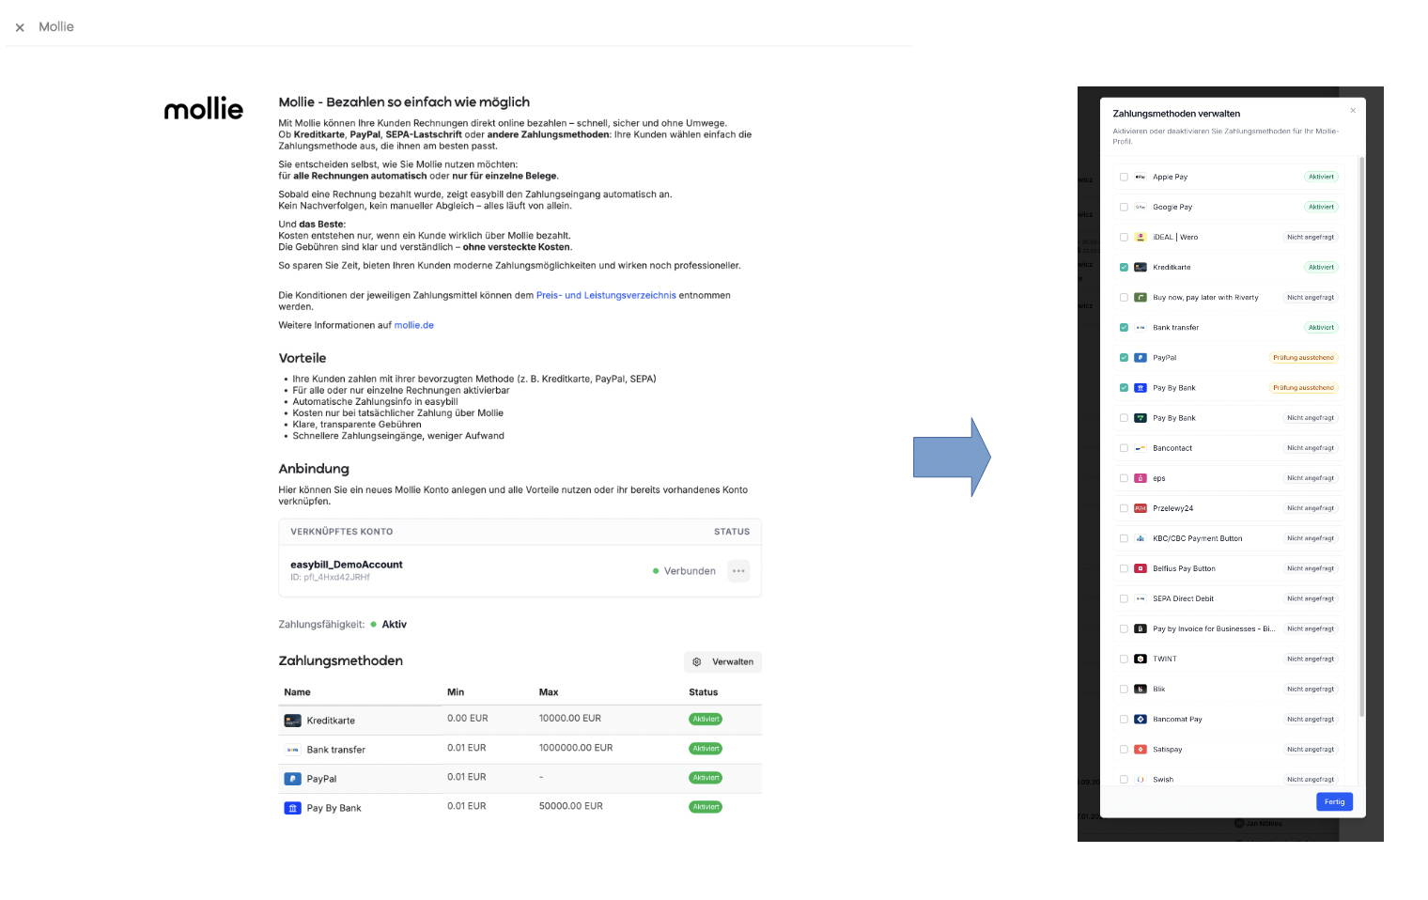Check Pay By Bank marked Nicht angefragt
Screen dimensions: 1428x900
pyautogui.click(x=1124, y=418)
